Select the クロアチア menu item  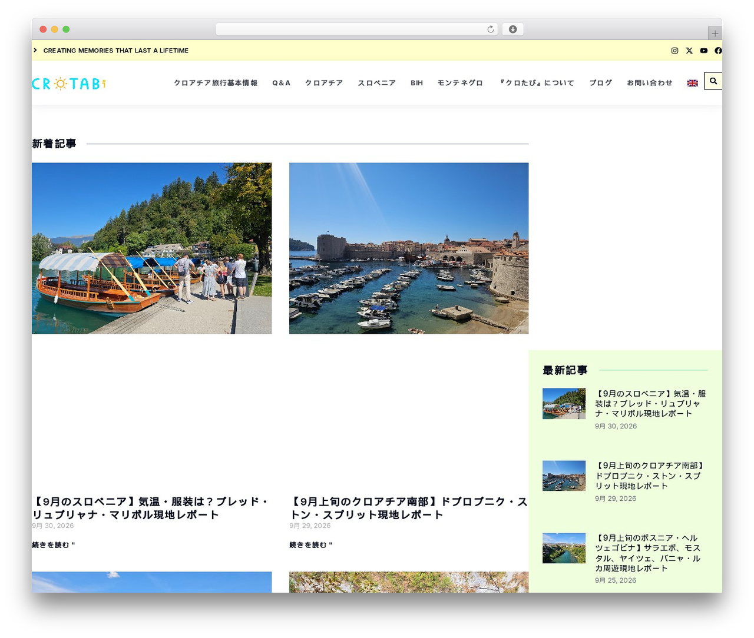pos(324,83)
